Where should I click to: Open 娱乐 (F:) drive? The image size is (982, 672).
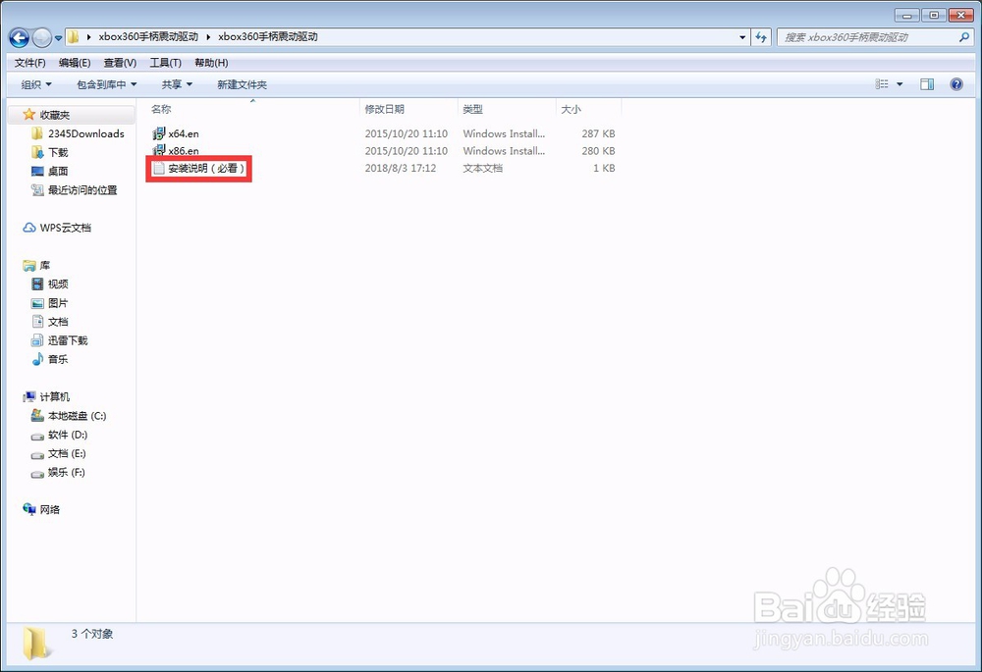pos(58,472)
